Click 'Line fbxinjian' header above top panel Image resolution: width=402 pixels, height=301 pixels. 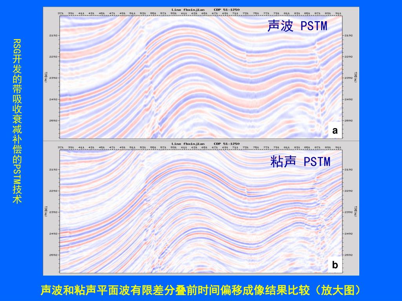188,10
